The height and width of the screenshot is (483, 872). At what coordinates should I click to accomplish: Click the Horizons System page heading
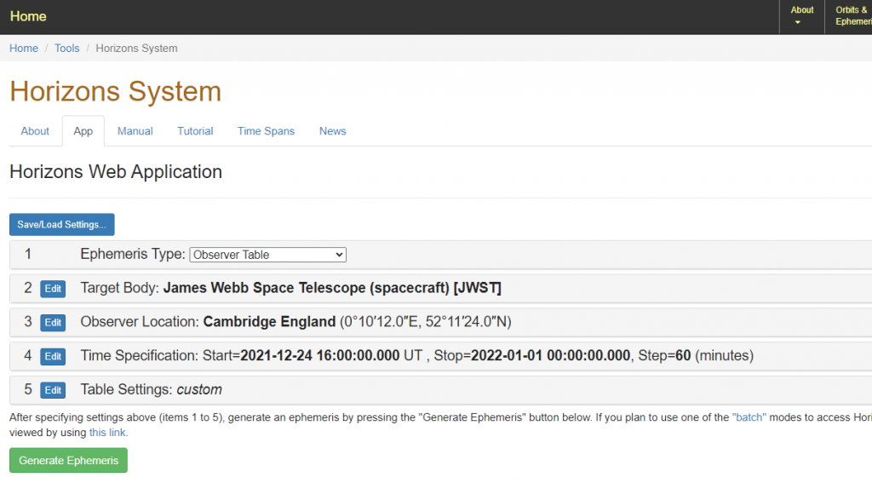[115, 91]
